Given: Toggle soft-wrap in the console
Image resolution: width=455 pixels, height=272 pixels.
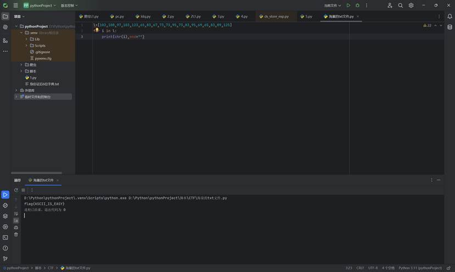Looking at the screenshot, I should (x=16, y=214).
